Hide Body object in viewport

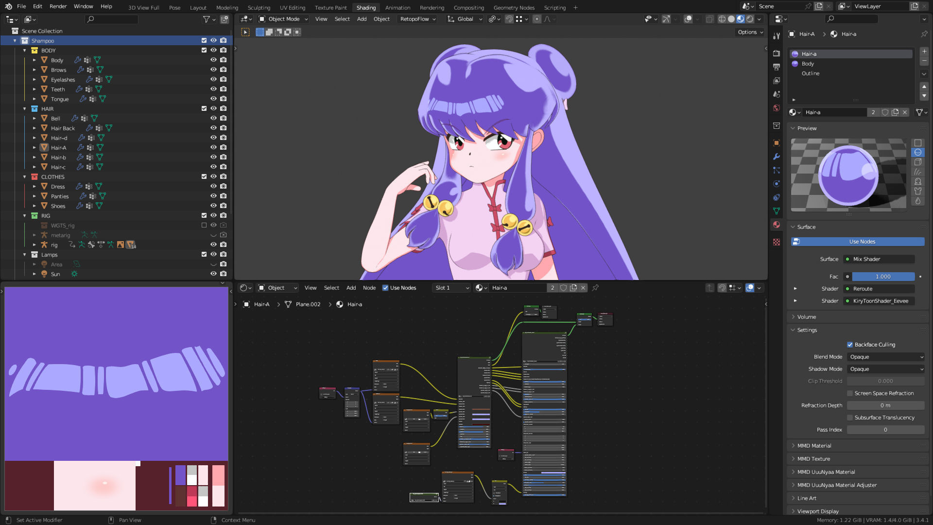(213, 60)
